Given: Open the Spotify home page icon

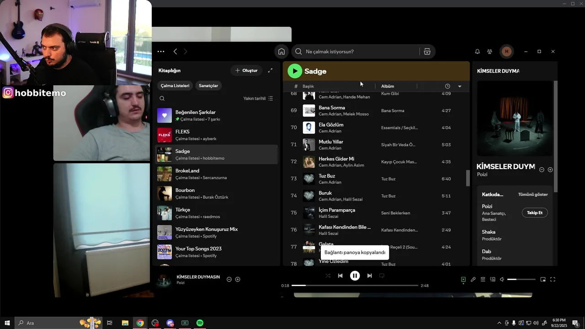Looking at the screenshot, I should tap(282, 52).
